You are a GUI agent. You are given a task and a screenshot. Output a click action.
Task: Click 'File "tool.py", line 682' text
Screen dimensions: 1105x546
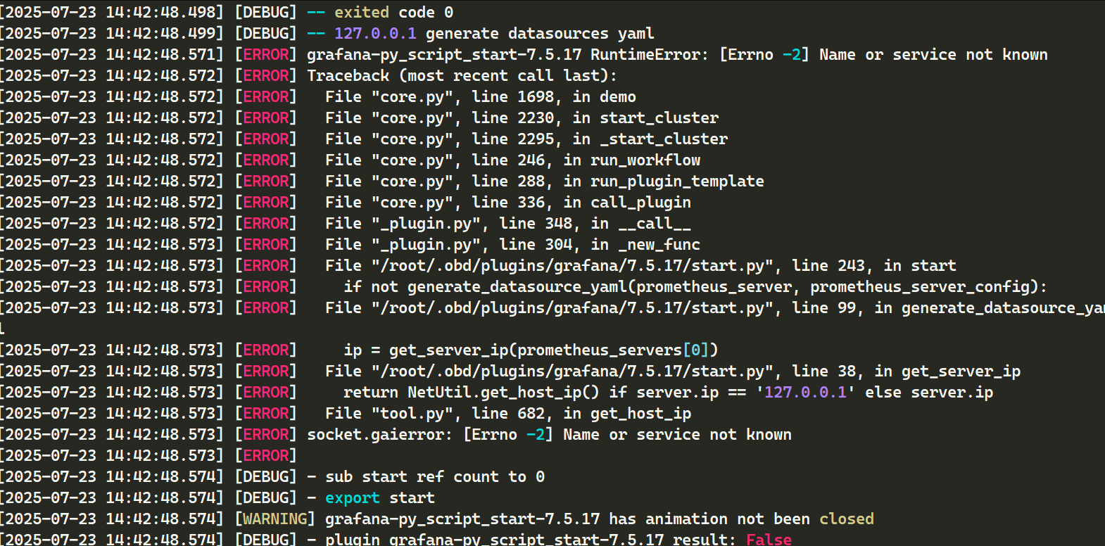click(x=435, y=413)
